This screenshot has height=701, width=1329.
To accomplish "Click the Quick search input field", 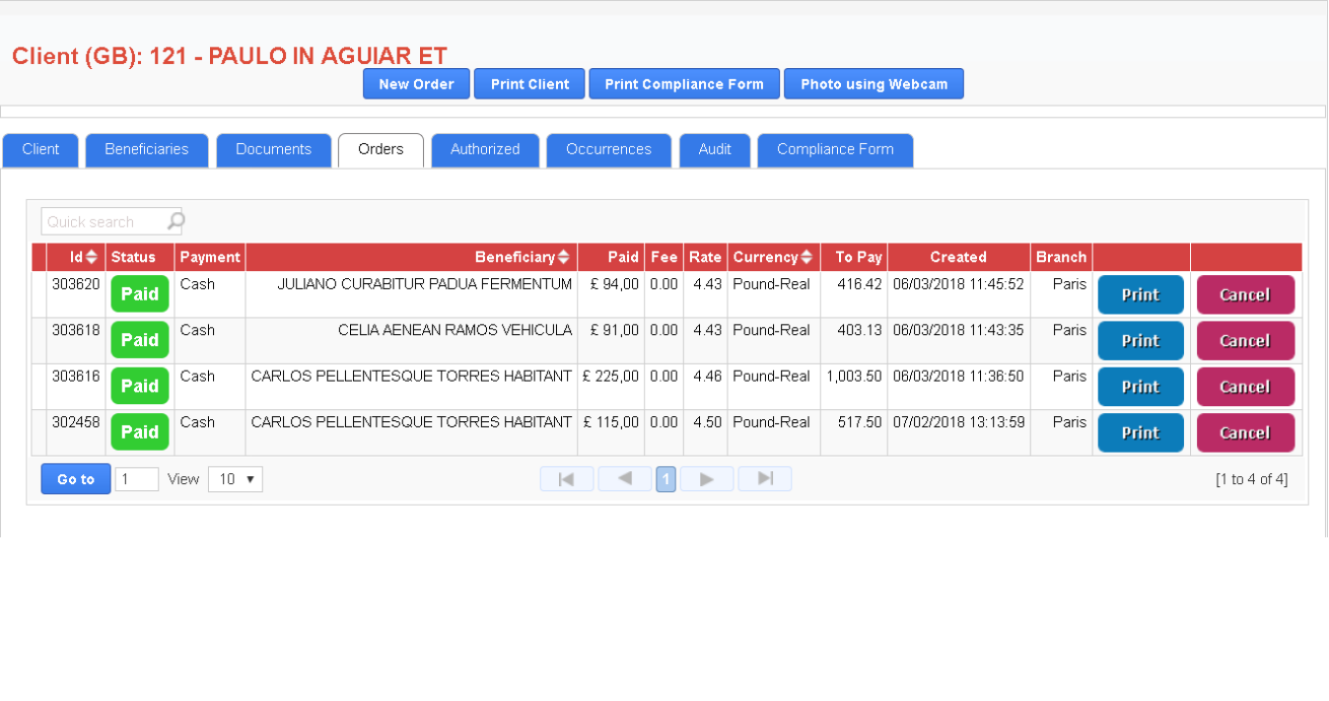I will point(104,222).
